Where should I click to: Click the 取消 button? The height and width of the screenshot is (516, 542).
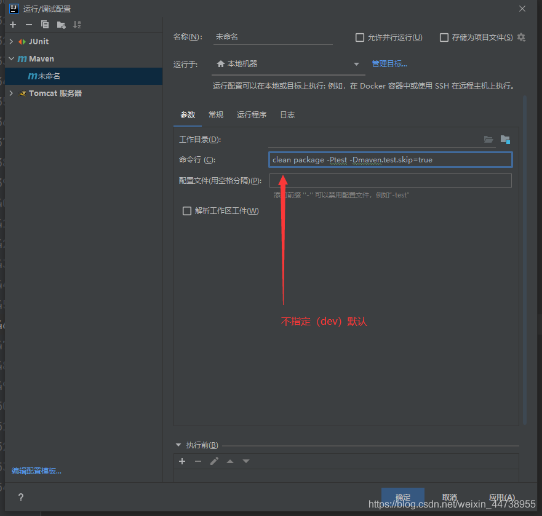(449, 497)
